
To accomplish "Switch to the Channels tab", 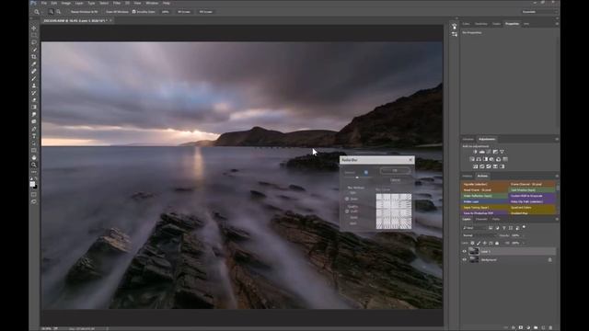I will (481, 219).
